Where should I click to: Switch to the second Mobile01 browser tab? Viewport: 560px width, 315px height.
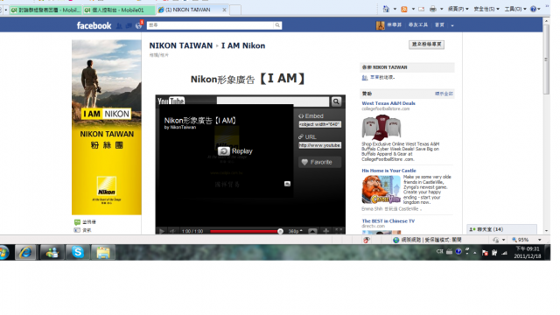click(119, 10)
